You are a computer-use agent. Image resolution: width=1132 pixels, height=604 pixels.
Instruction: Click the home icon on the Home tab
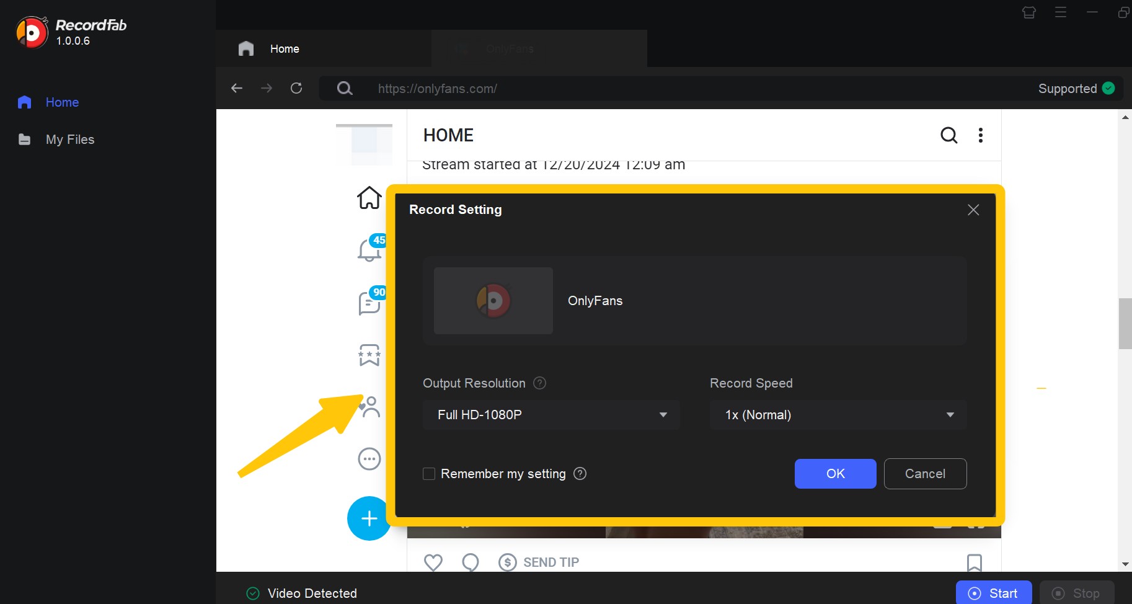[246, 48]
